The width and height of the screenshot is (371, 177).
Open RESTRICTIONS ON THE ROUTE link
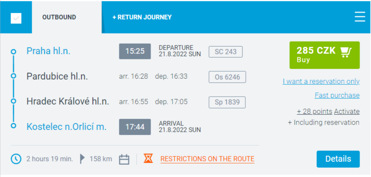pos(207,159)
